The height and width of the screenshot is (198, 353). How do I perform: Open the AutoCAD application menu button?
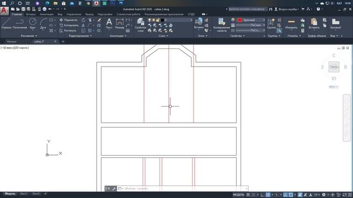pyautogui.click(x=4, y=11)
